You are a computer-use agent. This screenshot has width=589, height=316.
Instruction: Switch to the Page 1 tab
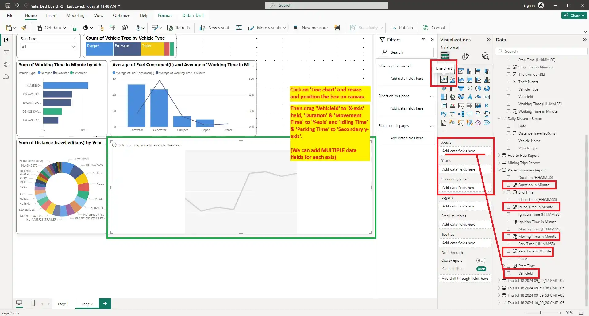[x=63, y=304]
